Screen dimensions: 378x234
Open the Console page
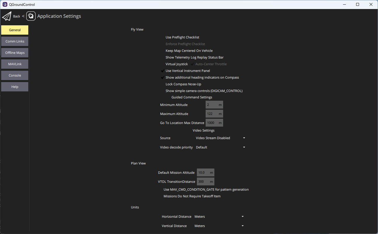pyautogui.click(x=15, y=75)
